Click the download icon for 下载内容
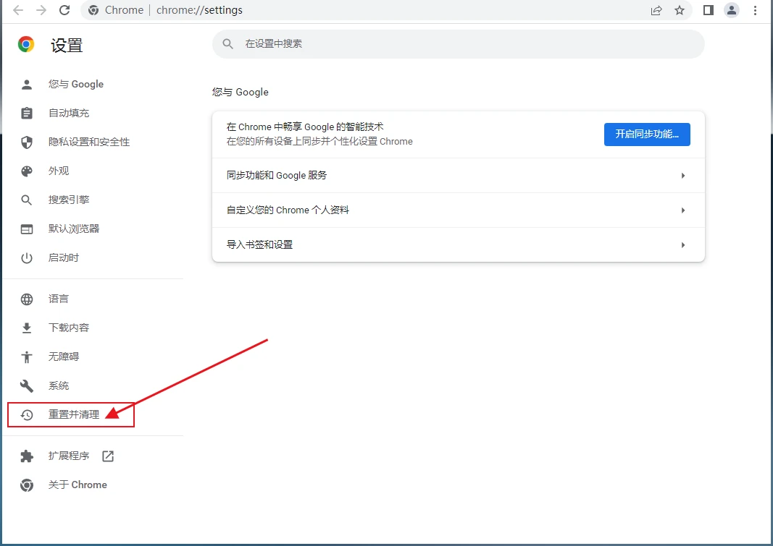773x546 pixels. coord(27,328)
